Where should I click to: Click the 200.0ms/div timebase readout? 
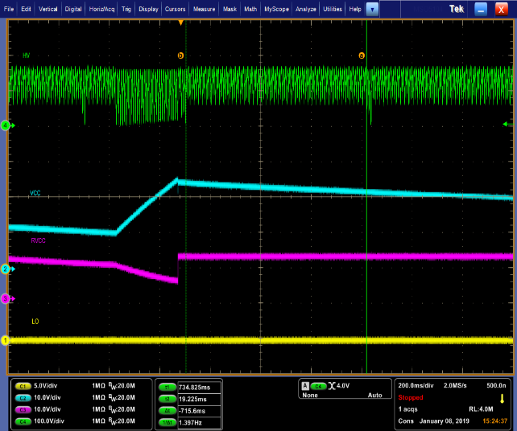[x=417, y=386]
